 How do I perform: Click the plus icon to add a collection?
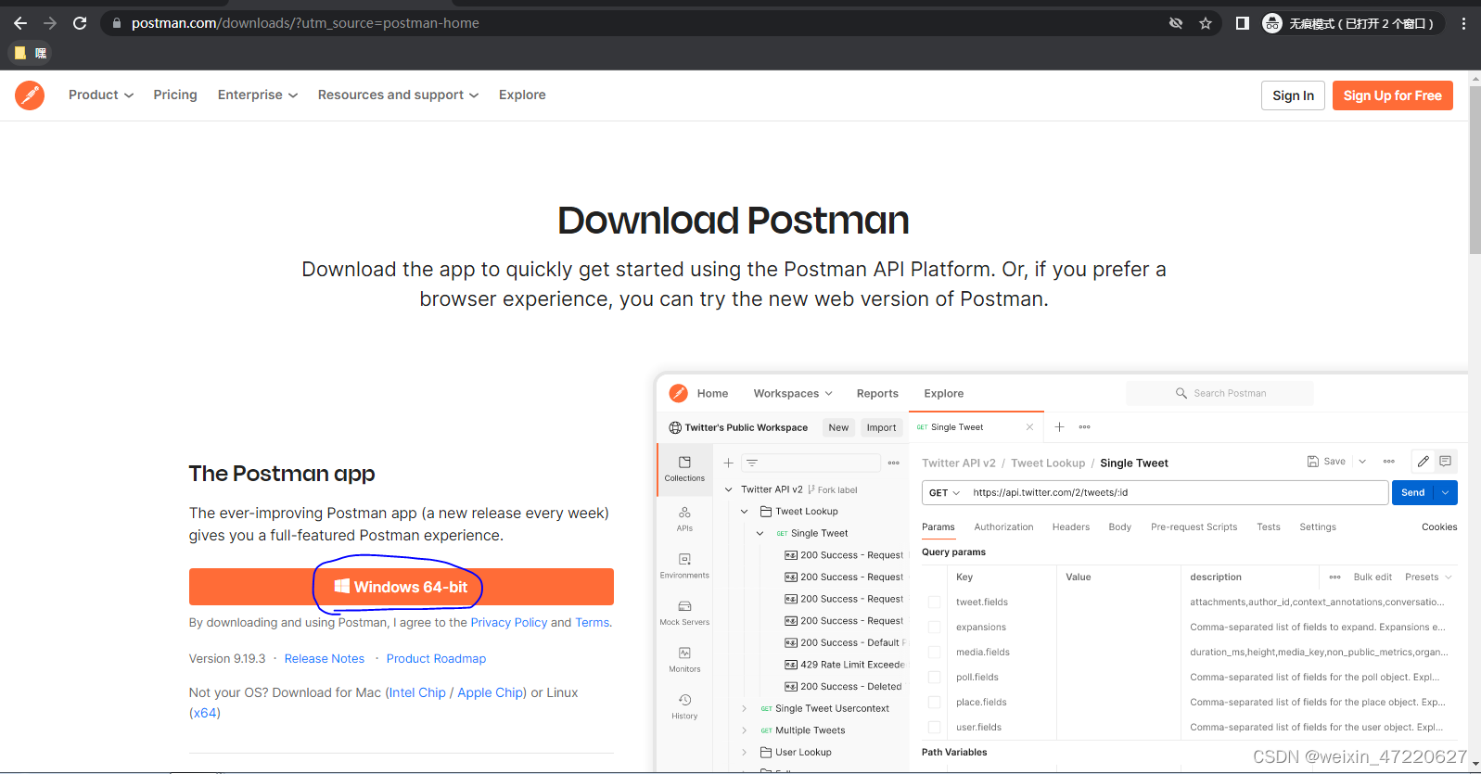point(728,463)
